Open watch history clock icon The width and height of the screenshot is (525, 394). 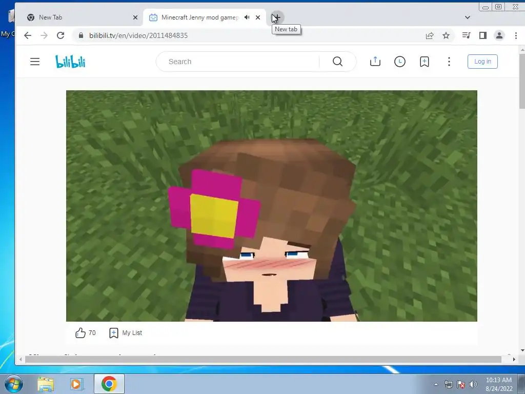400,62
